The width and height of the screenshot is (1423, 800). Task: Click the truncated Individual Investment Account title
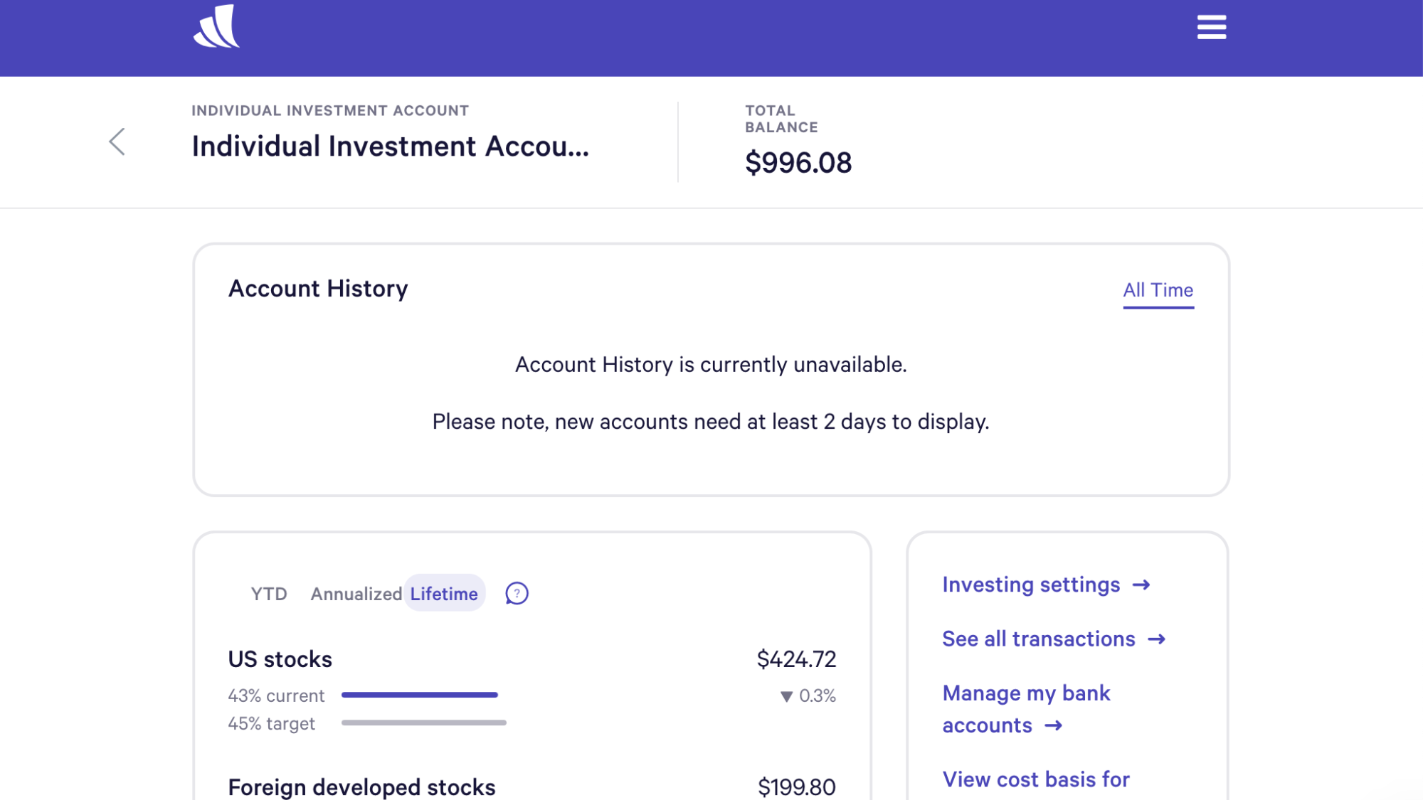390,146
